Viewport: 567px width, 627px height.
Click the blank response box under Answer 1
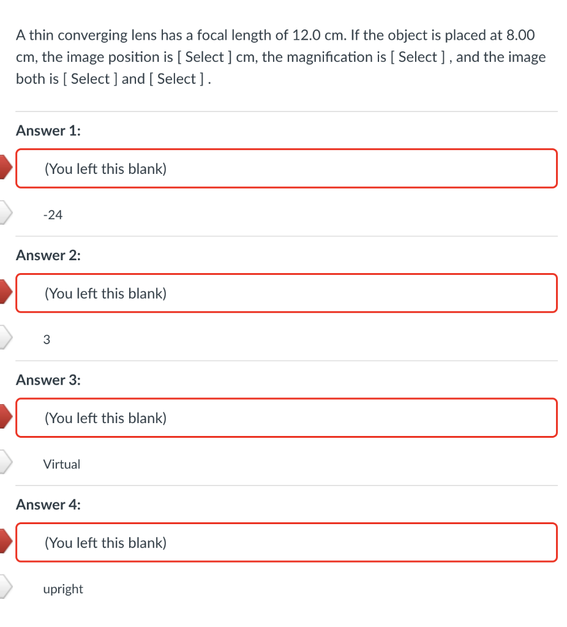coord(287,168)
